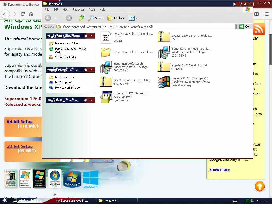Reload the Supermium page
This screenshot has width=272, height=204.
[x=23, y=14]
